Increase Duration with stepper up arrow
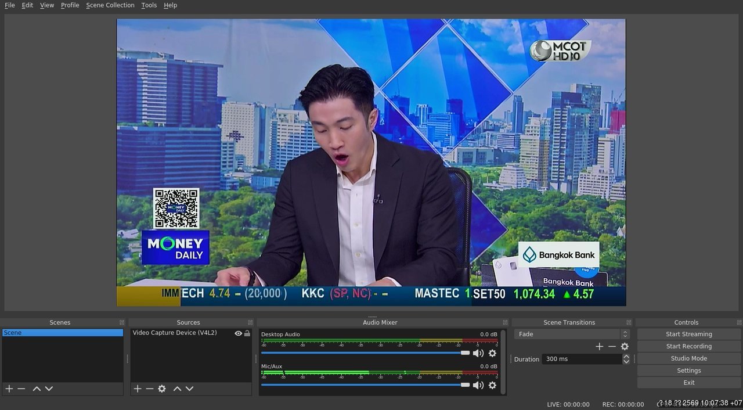This screenshot has height=410, width=743. point(626,357)
